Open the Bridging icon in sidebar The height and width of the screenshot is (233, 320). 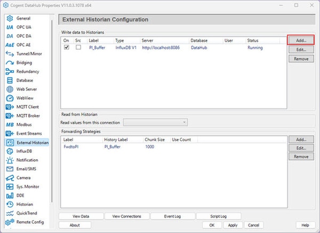10,63
